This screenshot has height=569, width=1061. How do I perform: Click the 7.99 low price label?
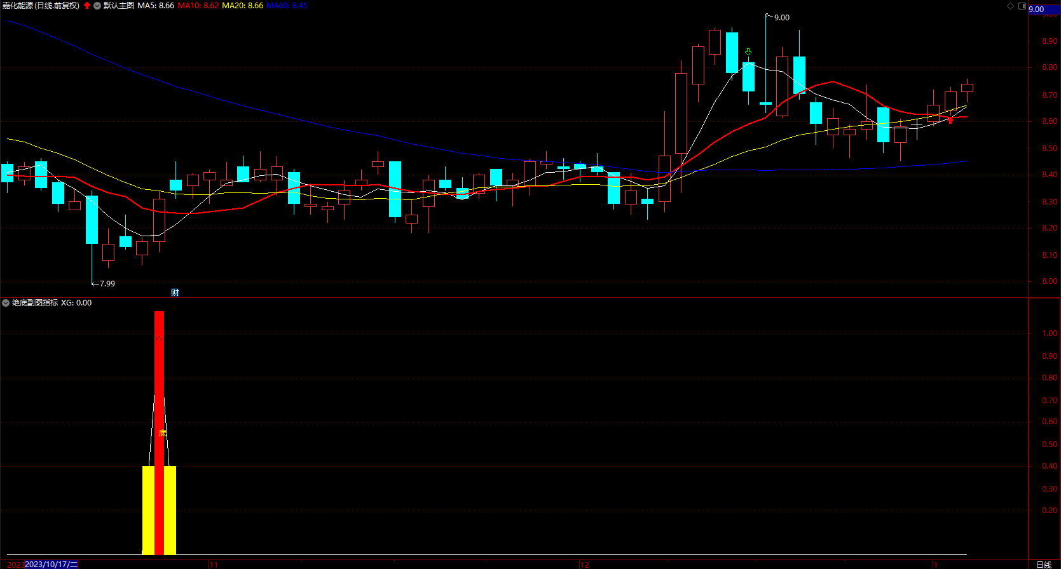point(107,284)
